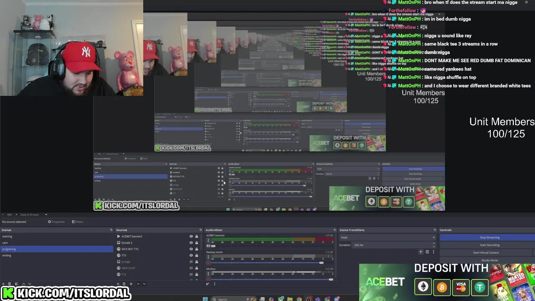This screenshot has height=301, width=535.
Task: Increase transition duration with up arrow
Action: [433, 243]
